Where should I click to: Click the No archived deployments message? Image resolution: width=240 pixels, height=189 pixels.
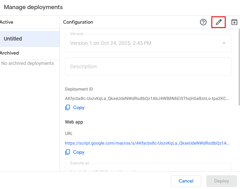tap(27, 63)
